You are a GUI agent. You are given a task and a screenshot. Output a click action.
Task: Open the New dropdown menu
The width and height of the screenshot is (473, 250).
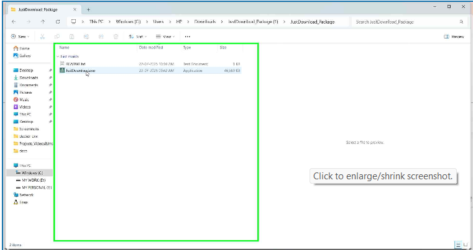point(19,37)
